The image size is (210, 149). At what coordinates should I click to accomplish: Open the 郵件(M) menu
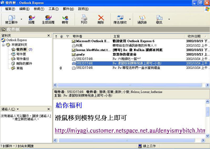[68, 9]
